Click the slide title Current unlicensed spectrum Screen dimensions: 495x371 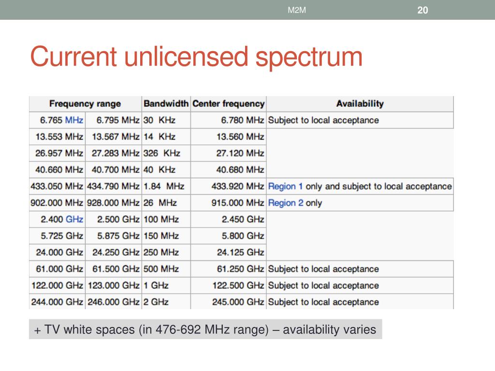point(196,57)
